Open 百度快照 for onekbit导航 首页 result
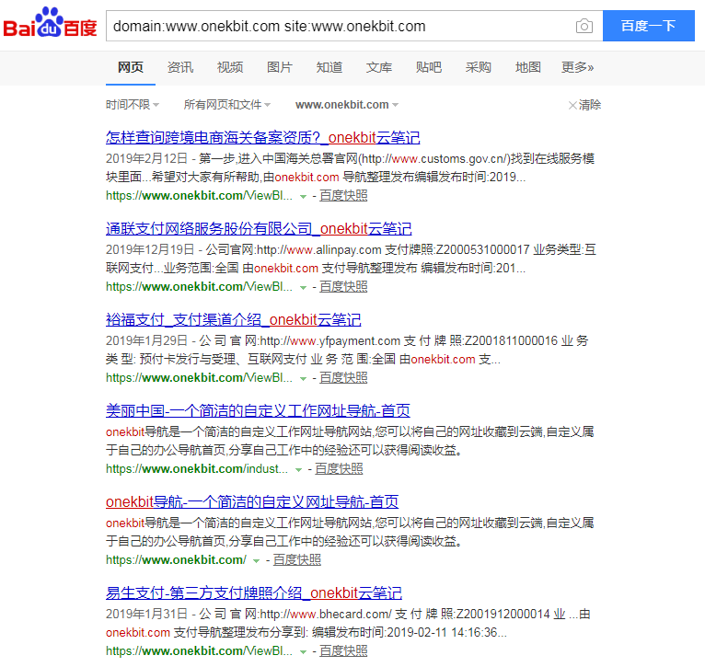The height and width of the screenshot is (667, 705). click(x=297, y=560)
